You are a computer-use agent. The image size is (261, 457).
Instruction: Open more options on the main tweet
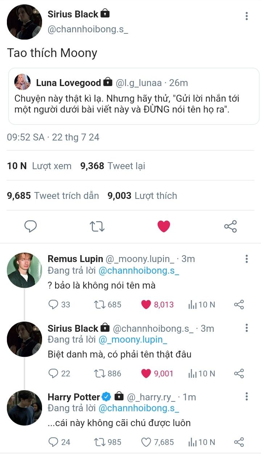coord(246,16)
